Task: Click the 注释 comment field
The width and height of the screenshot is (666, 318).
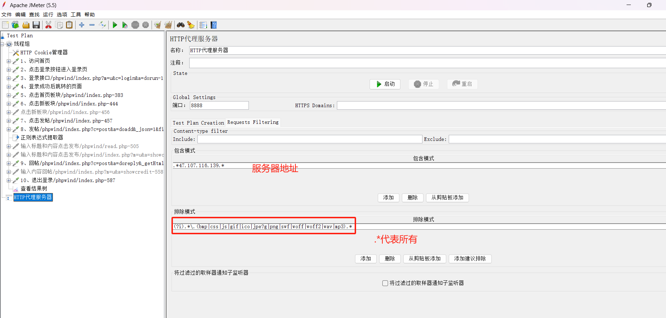Action: pyautogui.click(x=427, y=63)
